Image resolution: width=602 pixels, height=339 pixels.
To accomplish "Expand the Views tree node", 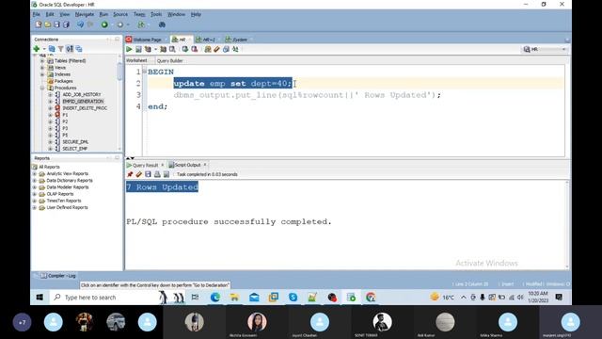I will point(42,68).
